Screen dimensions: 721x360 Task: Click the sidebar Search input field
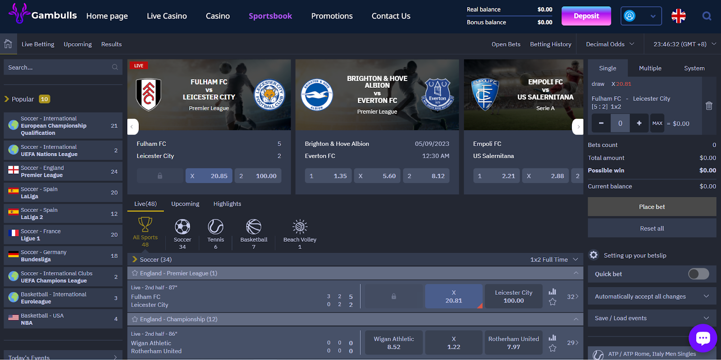[x=63, y=67]
